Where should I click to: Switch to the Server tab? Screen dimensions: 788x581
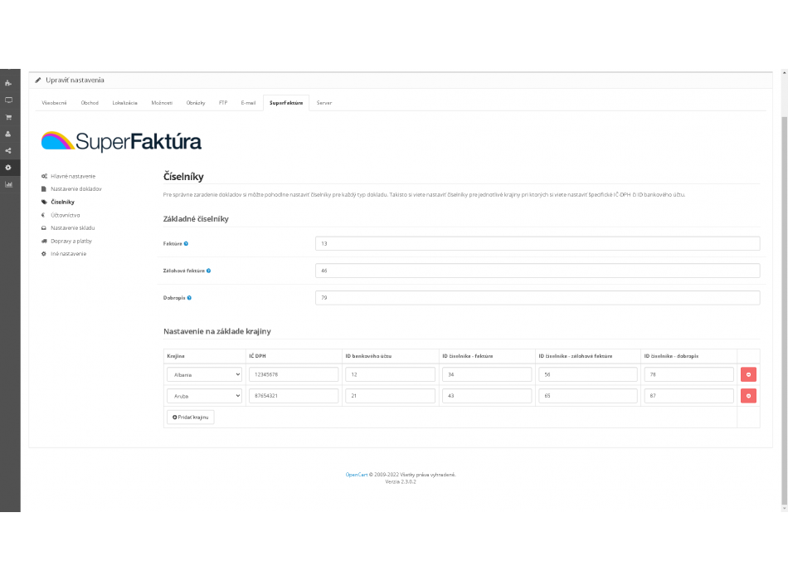click(x=324, y=103)
